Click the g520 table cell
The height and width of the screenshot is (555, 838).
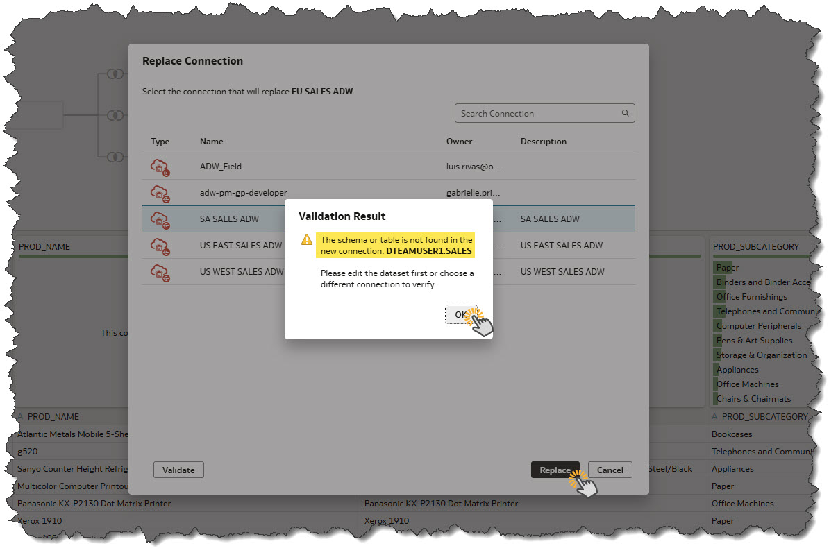pyautogui.click(x=28, y=452)
